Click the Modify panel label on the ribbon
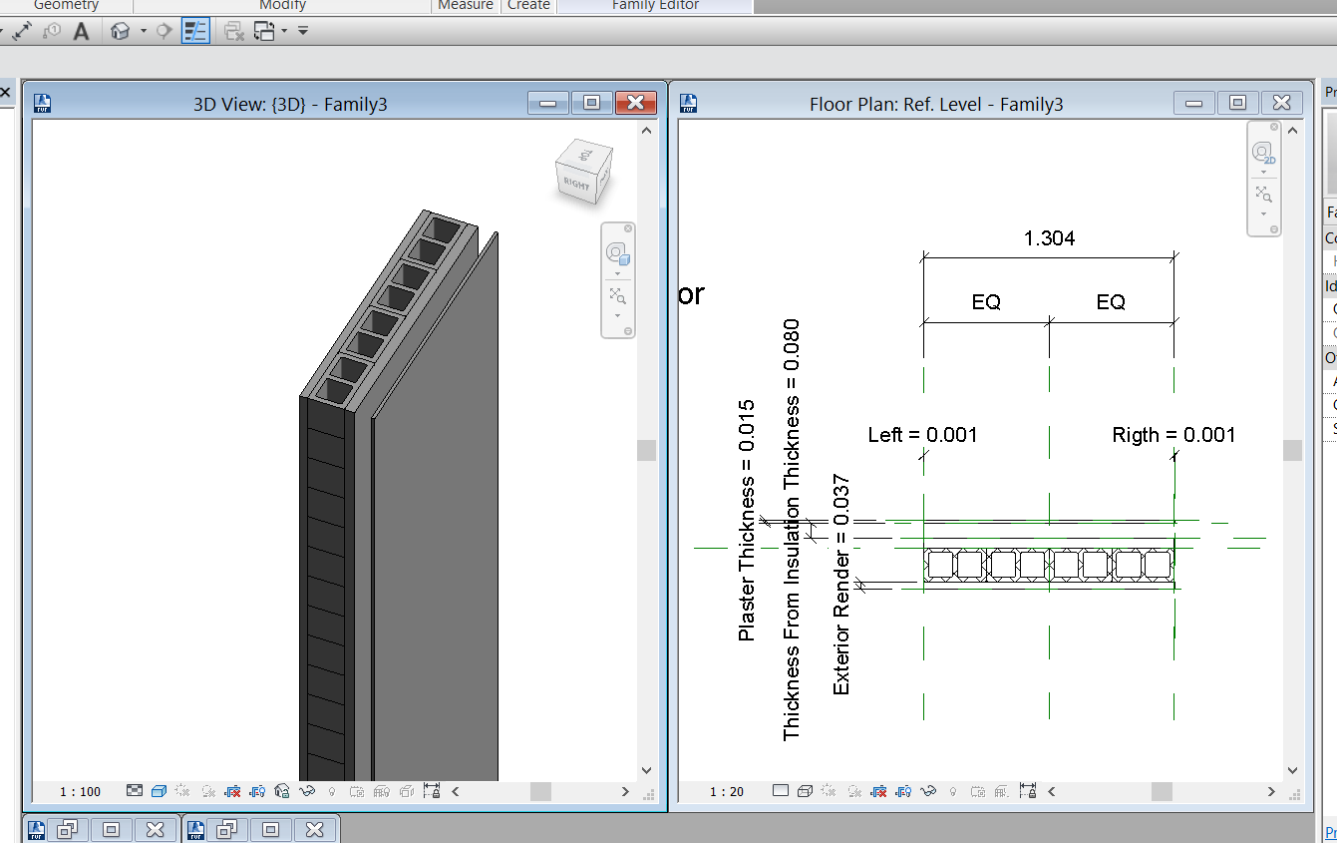 click(282, 6)
